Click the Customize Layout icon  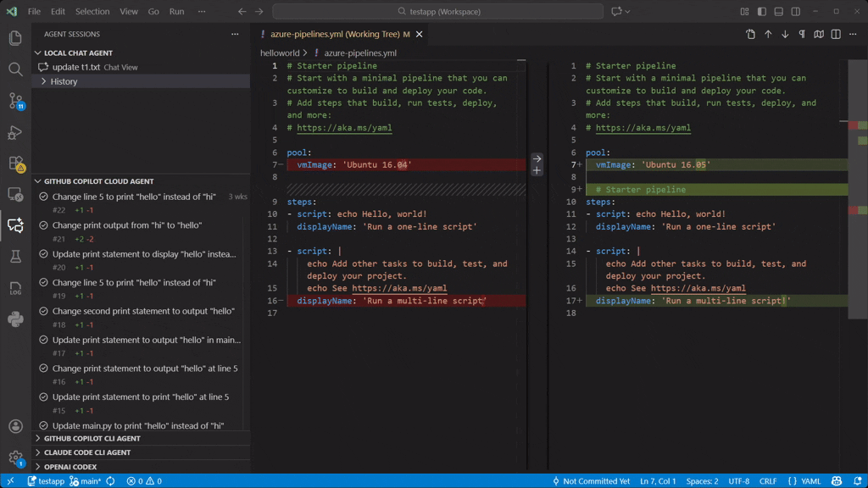[744, 11]
